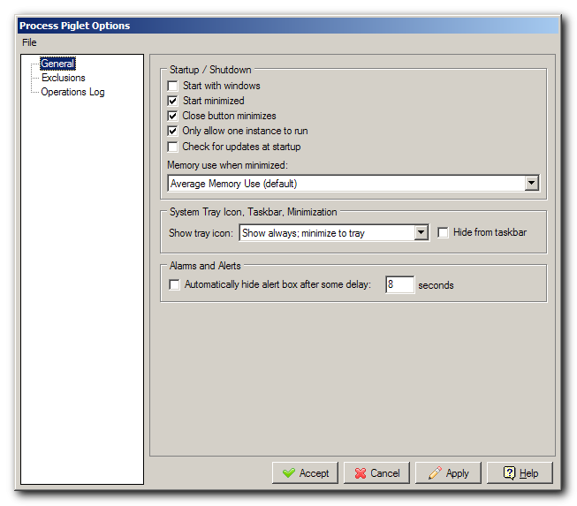Image resolution: width=577 pixels, height=506 pixels.
Task: Uncheck Start minimized option
Action: pyautogui.click(x=172, y=101)
